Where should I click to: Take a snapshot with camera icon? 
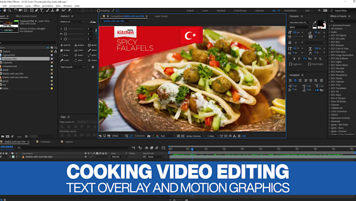point(149,136)
